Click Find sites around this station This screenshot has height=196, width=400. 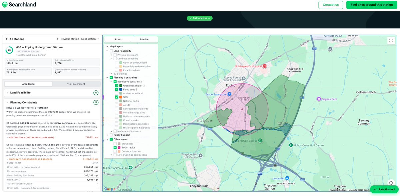372,5
